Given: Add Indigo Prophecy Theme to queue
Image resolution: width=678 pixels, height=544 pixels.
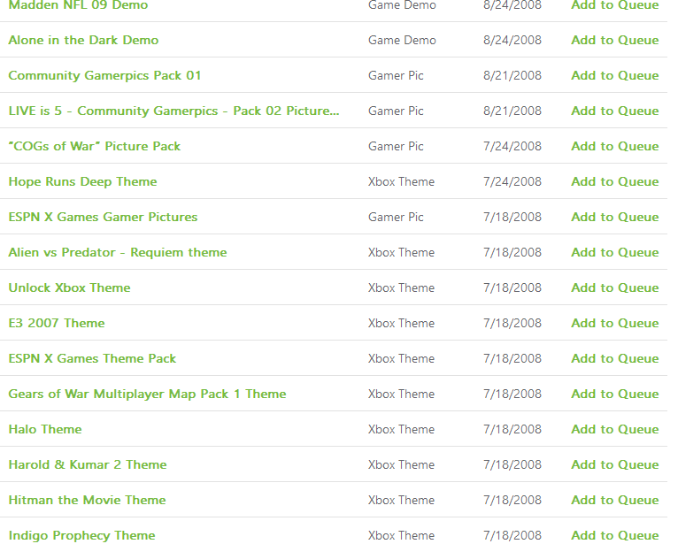Looking at the screenshot, I should (x=615, y=536).
